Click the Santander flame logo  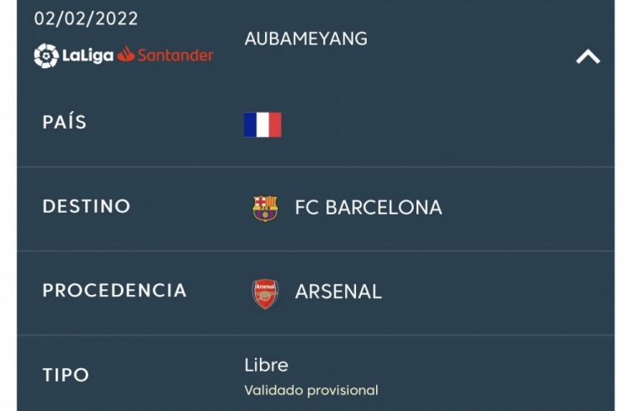click(126, 54)
